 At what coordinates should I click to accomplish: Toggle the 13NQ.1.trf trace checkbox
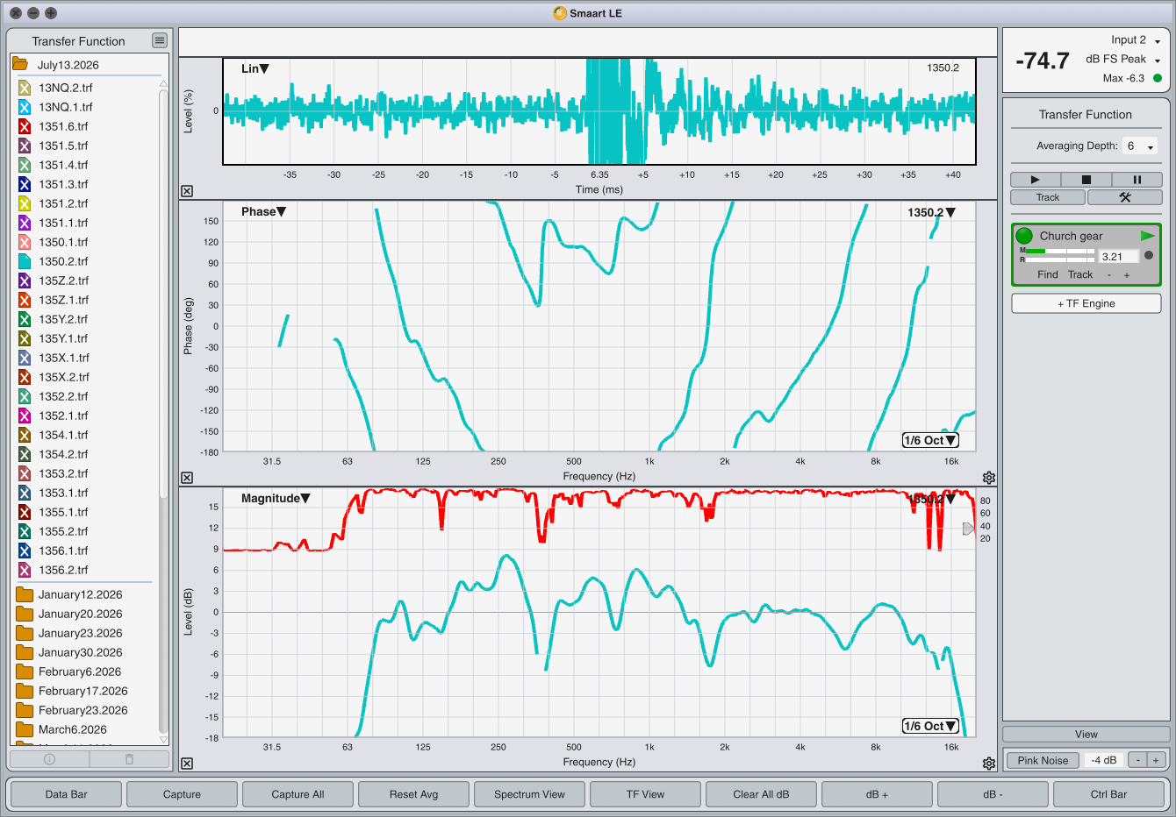(25, 107)
